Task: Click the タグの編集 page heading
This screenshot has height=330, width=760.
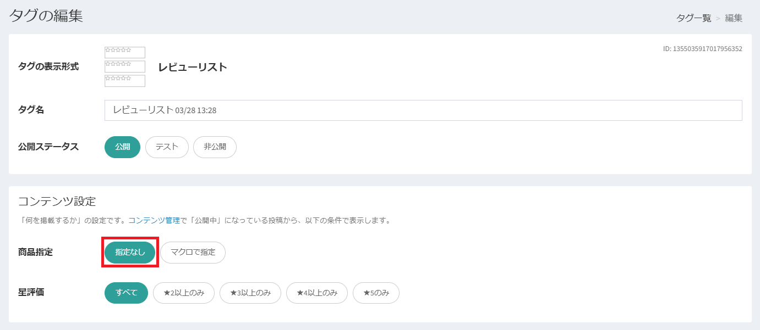Action: click(x=46, y=16)
